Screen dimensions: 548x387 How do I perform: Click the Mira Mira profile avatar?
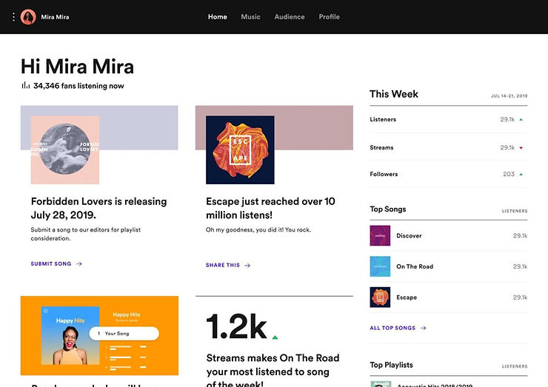point(28,17)
